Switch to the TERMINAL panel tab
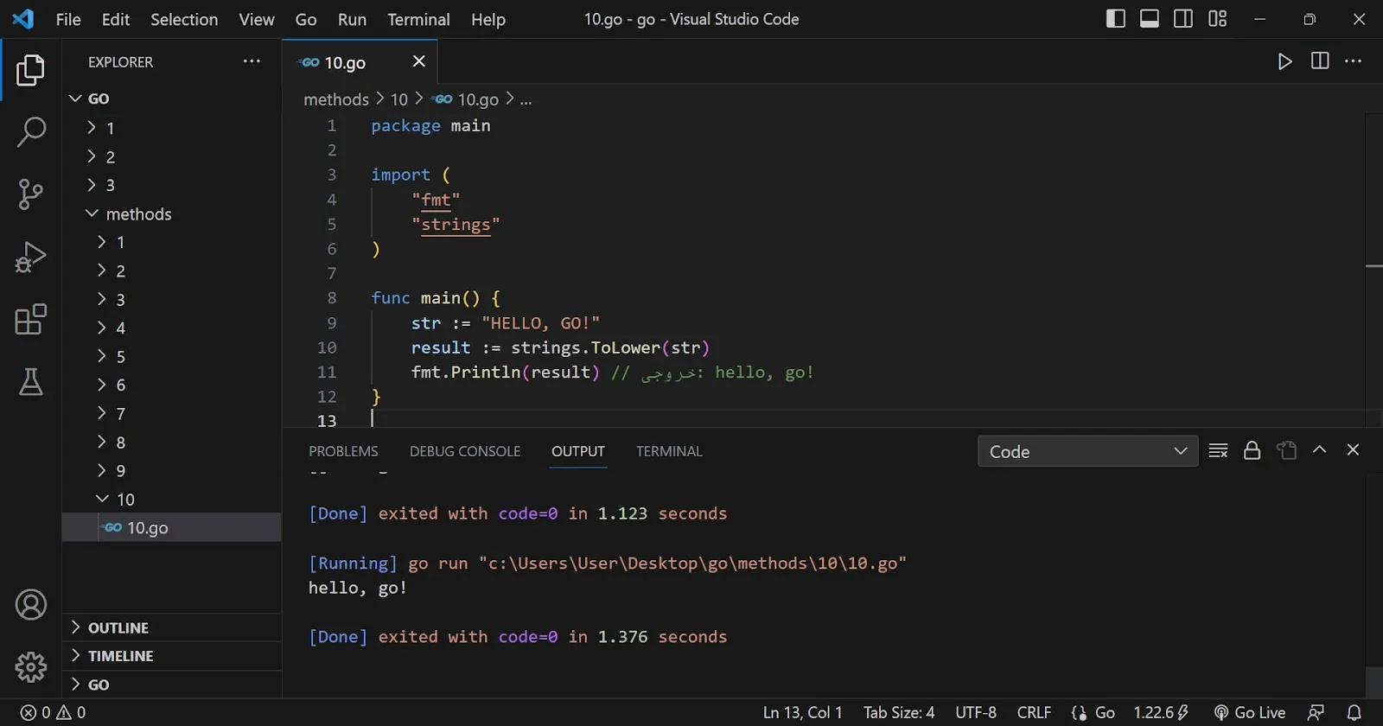This screenshot has height=726, width=1383. pos(669,451)
